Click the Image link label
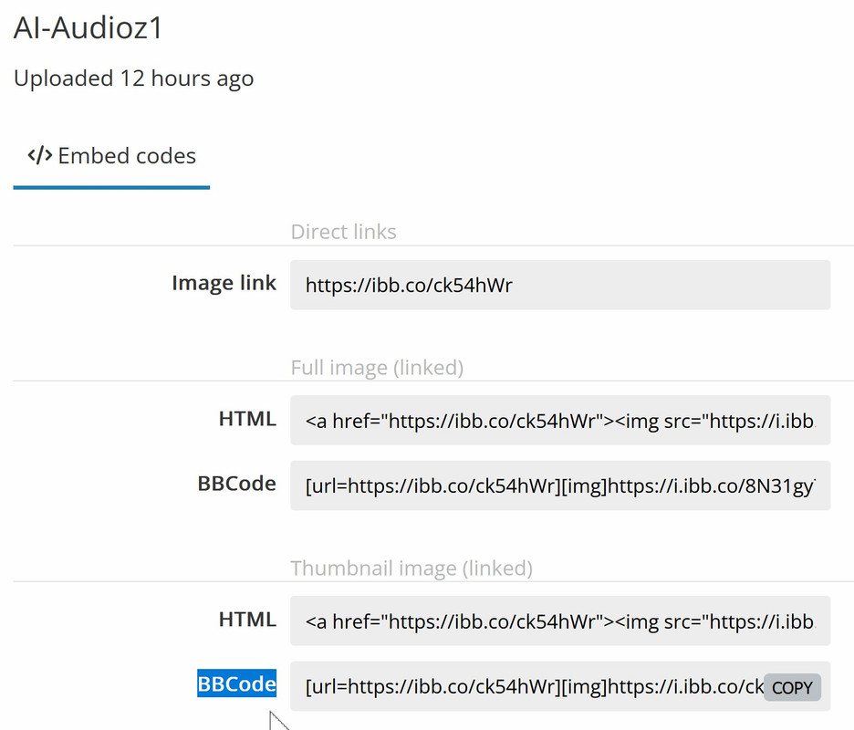The image size is (854, 730). click(224, 283)
